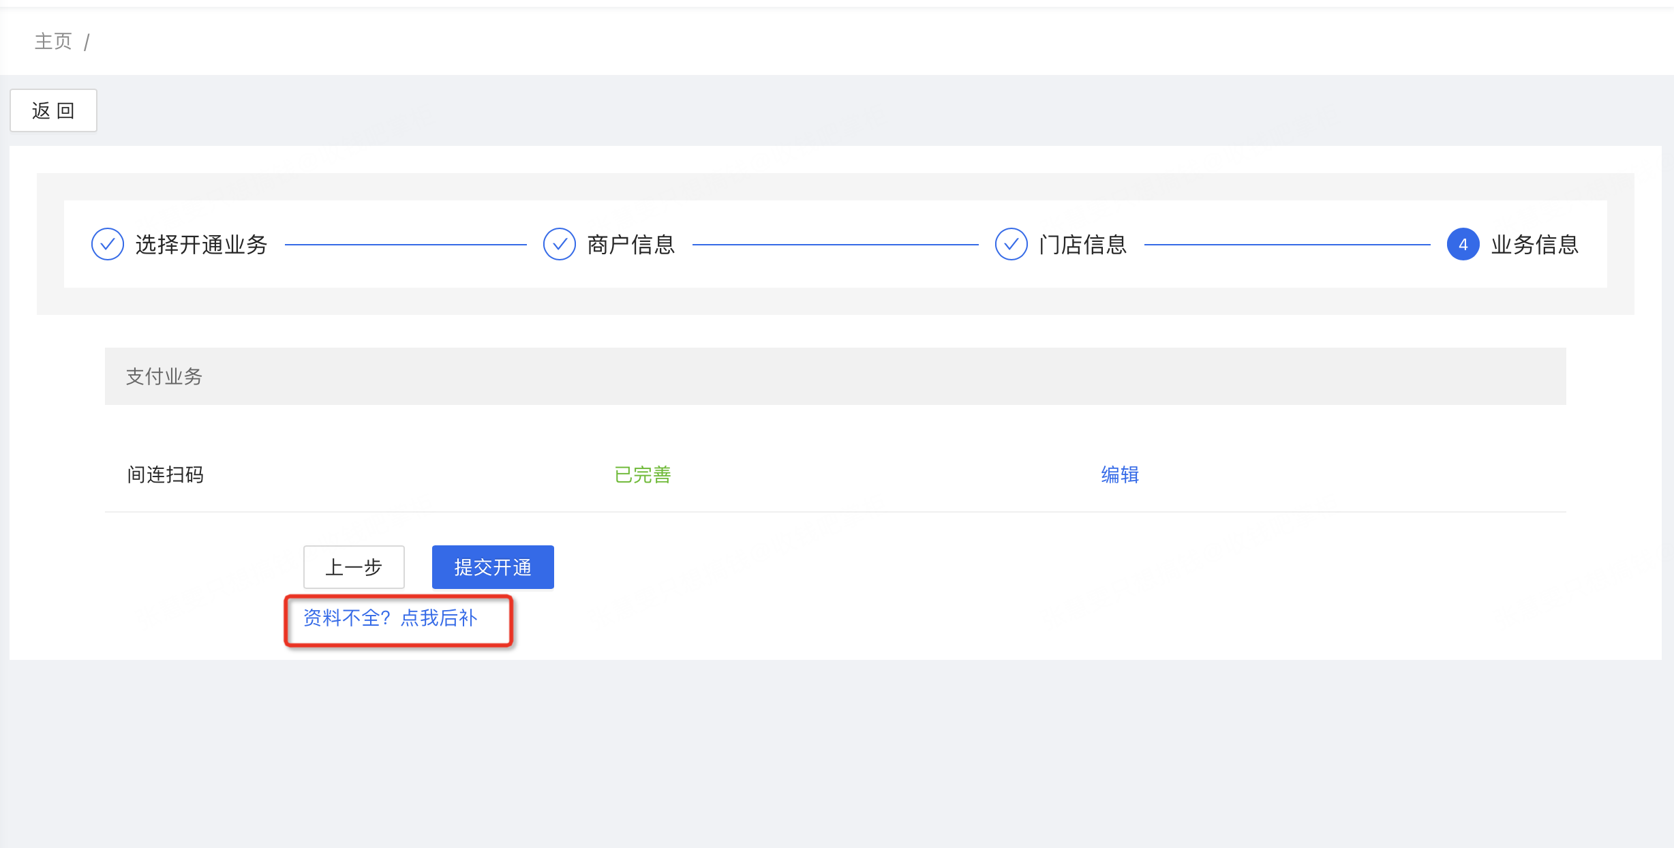Viewport: 1674px width, 848px height.
Task: Click the 商户信息 step checkmark icon
Action: [560, 244]
